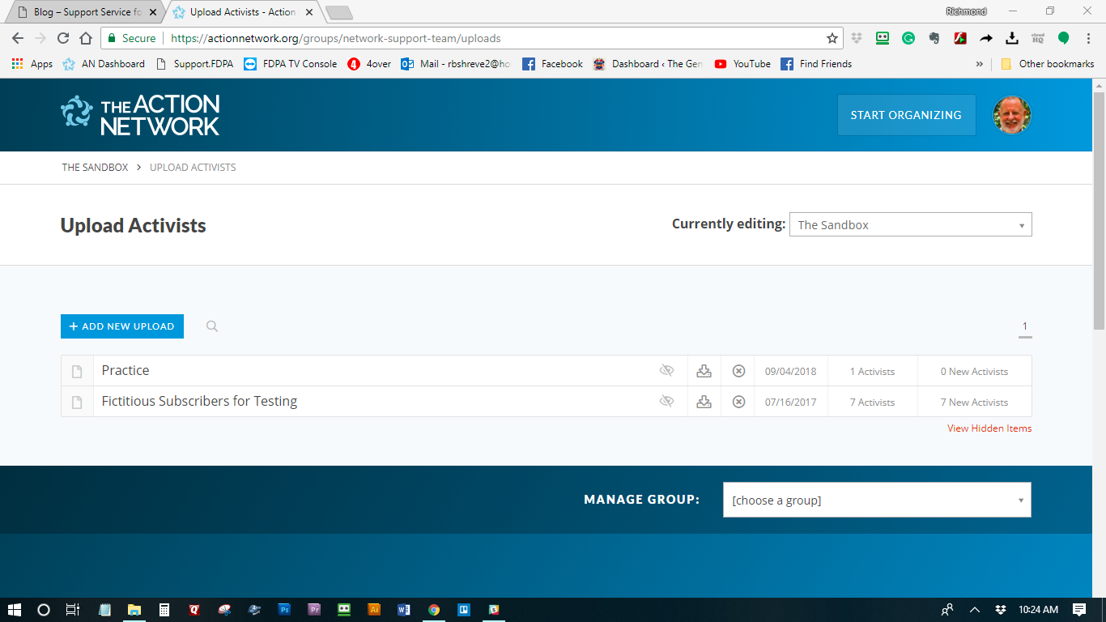This screenshot has width=1106, height=622.
Task: Bookmark this page with the star icon
Action: tap(832, 38)
